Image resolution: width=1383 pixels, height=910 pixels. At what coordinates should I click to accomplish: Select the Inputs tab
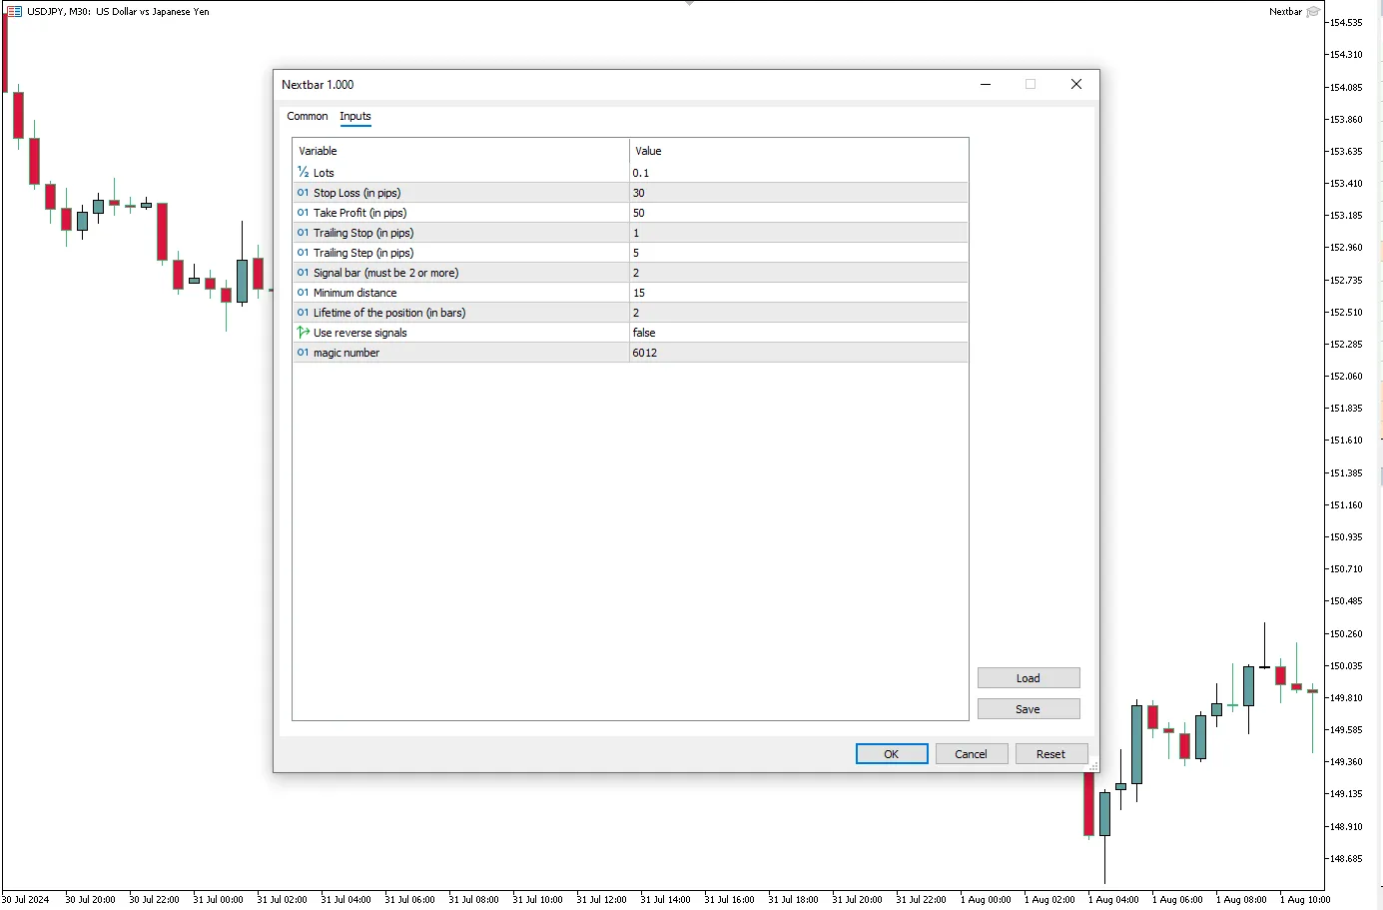point(354,116)
